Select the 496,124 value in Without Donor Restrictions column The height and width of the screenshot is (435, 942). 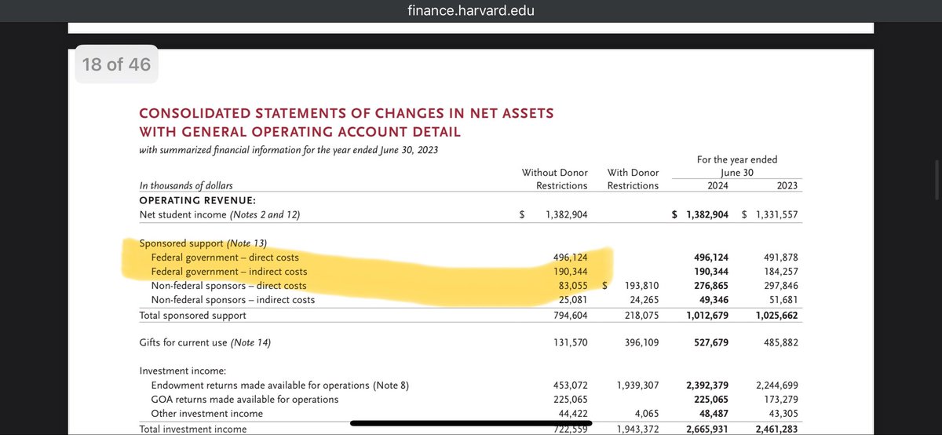tap(569, 258)
